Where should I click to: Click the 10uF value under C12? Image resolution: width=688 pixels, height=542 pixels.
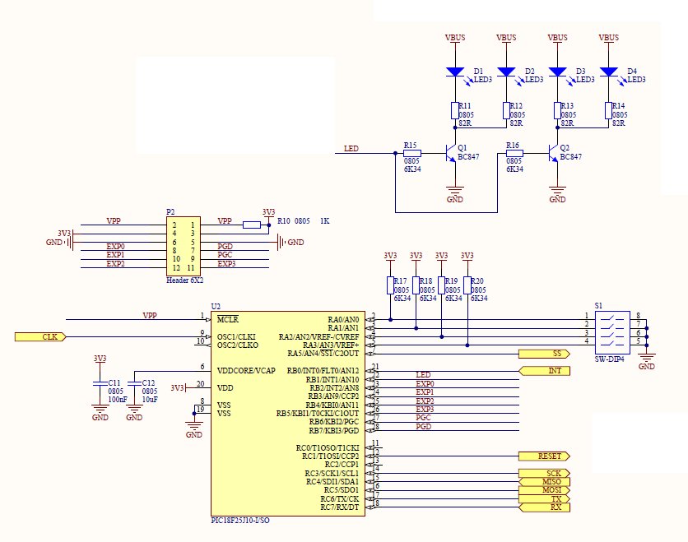(150, 400)
